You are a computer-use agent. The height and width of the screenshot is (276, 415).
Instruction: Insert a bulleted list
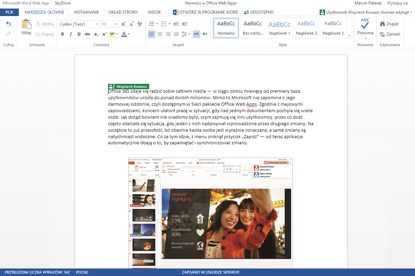click(x=152, y=24)
